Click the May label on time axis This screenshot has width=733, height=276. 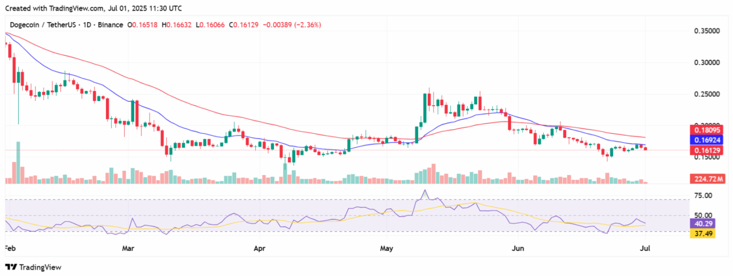(386, 248)
